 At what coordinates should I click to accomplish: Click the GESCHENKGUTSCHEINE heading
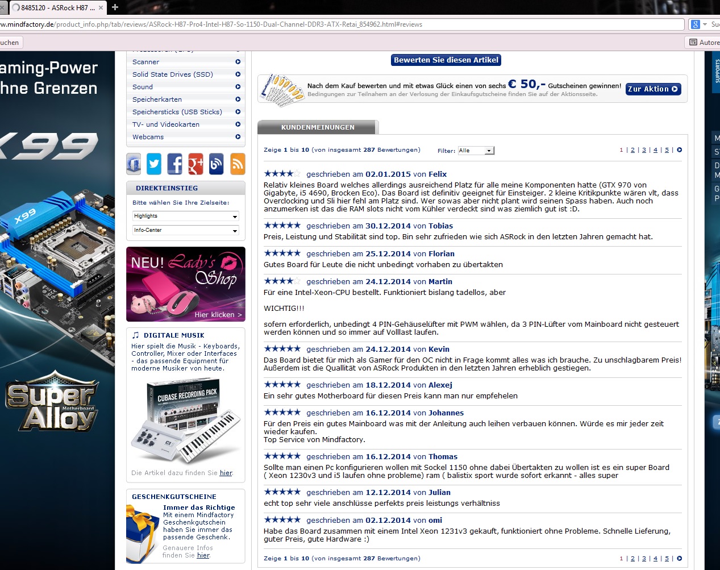[x=174, y=497]
